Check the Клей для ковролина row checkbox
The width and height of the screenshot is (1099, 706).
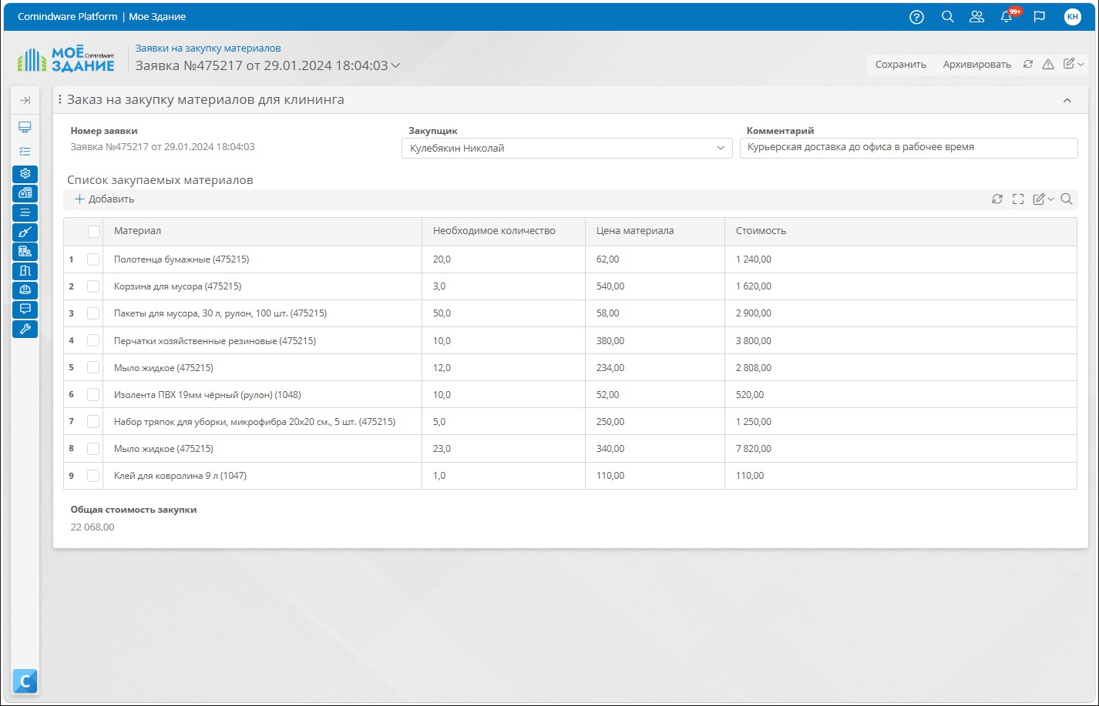pyautogui.click(x=93, y=477)
